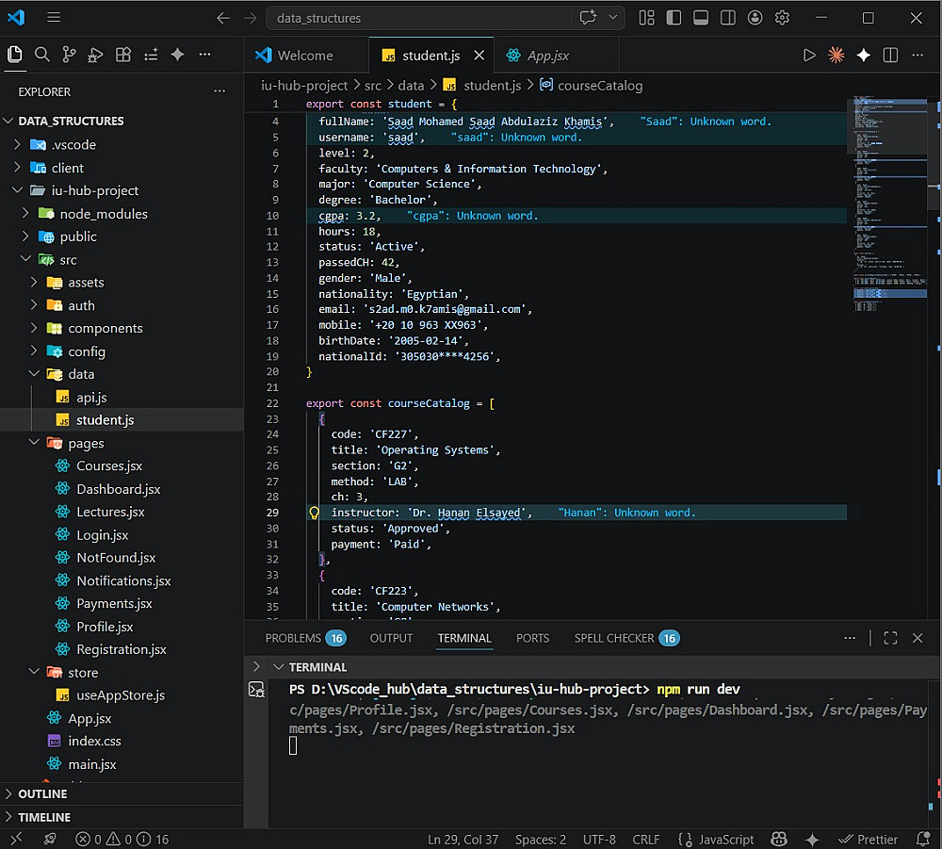
Task: Toggle primary side bar visibility
Action: [x=674, y=18]
